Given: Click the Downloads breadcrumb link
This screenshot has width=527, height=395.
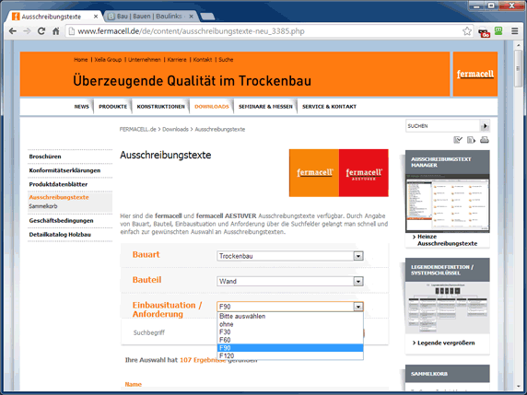Looking at the screenshot, I should pos(175,129).
